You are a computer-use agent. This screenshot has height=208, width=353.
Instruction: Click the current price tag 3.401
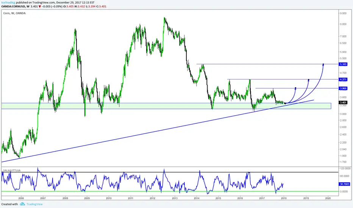tap(343, 102)
